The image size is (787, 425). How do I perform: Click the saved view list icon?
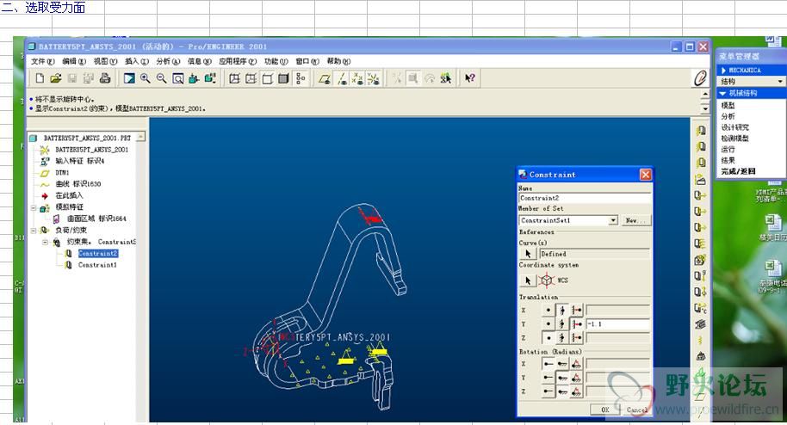[x=210, y=78]
